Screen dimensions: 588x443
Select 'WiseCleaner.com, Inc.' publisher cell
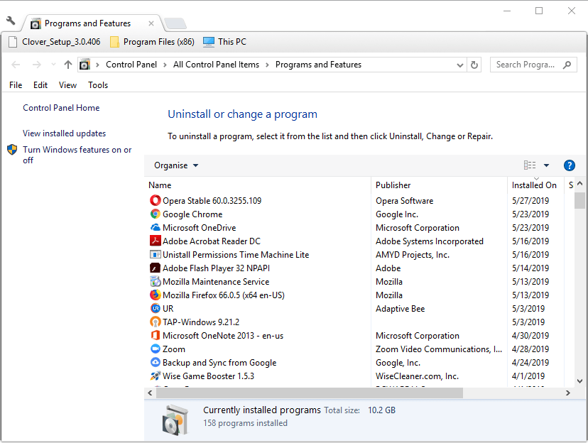tap(417, 376)
